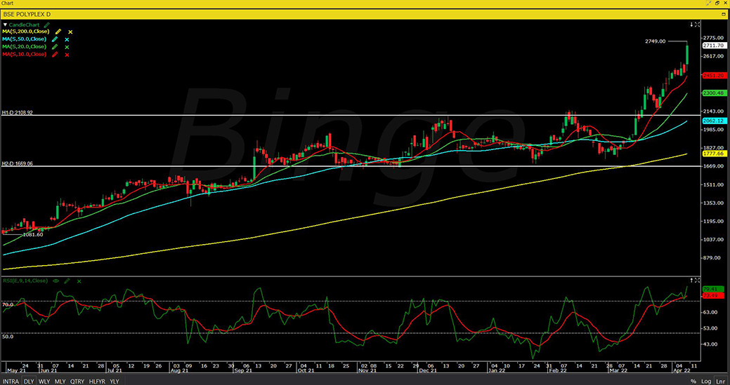Select the MA(S,50.0,Close) legend label
Screen dimensions: 730x385
(24, 39)
